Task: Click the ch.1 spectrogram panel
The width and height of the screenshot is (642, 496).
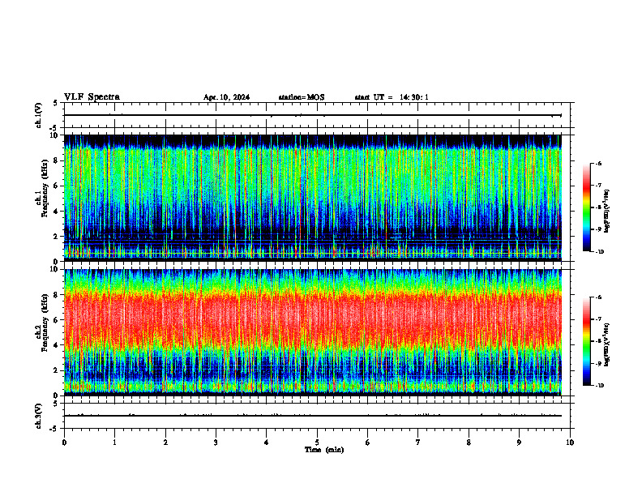Action: click(x=312, y=198)
